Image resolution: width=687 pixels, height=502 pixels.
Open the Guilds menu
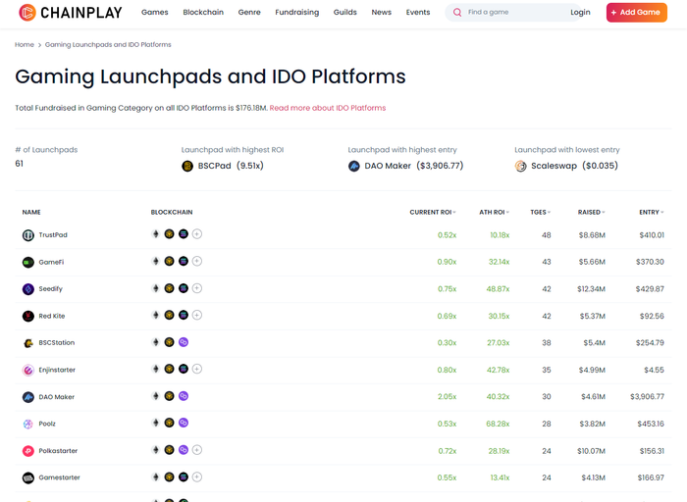pyautogui.click(x=345, y=12)
